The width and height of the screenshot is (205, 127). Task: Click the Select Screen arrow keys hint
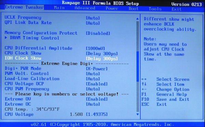tap(165, 79)
